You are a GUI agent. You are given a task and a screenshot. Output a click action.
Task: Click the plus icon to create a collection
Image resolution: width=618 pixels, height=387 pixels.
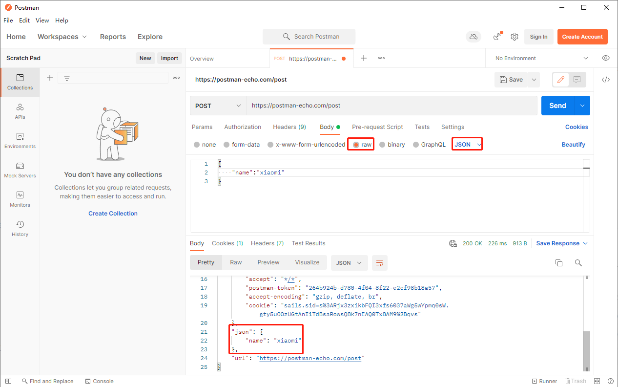[x=50, y=78]
